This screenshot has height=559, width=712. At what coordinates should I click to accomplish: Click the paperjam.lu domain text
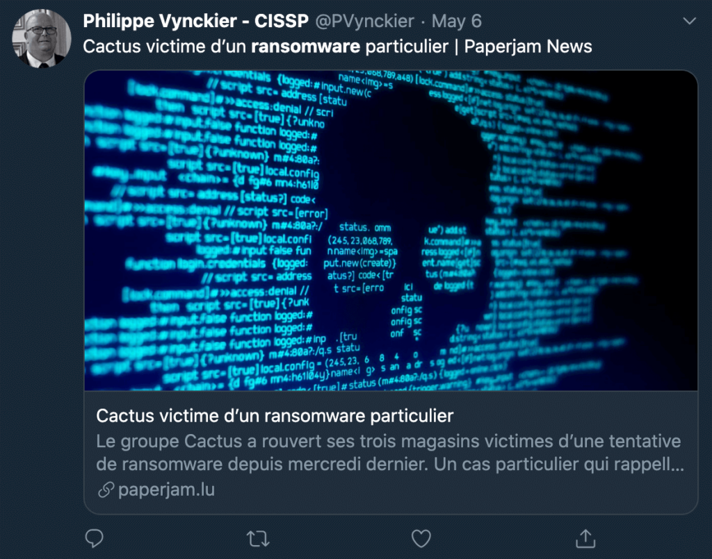(166, 490)
